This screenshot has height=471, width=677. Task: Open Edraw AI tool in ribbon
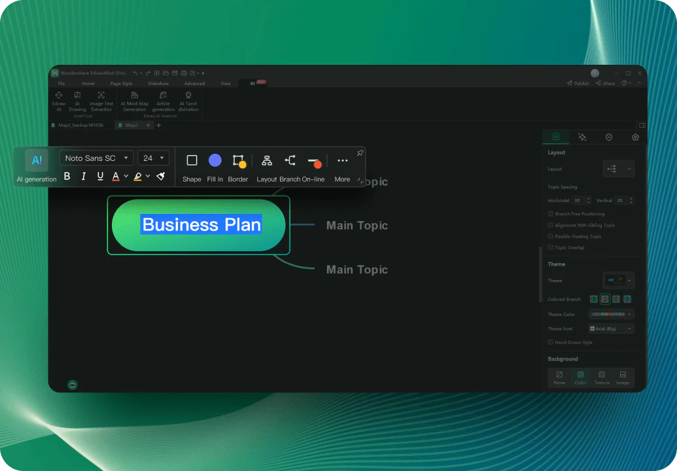[x=59, y=101]
